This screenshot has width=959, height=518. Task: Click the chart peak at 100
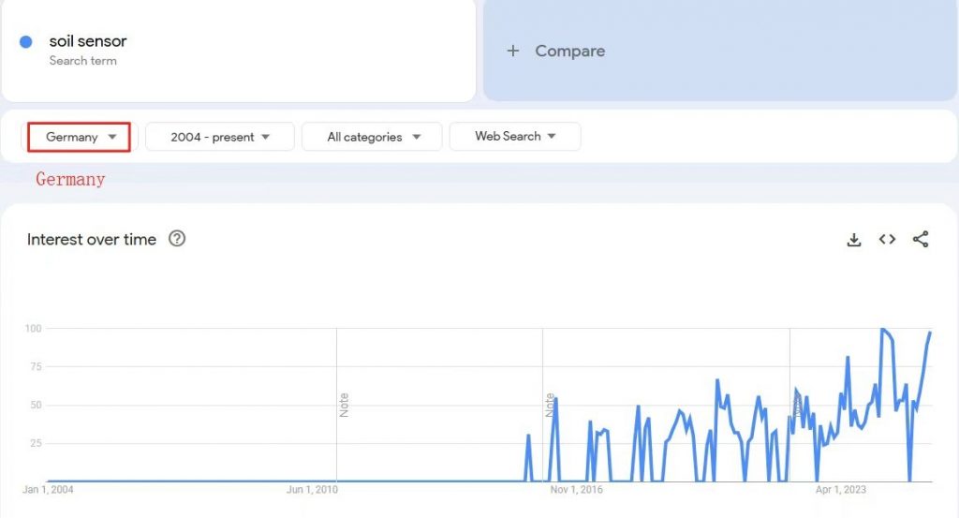[x=882, y=330]
